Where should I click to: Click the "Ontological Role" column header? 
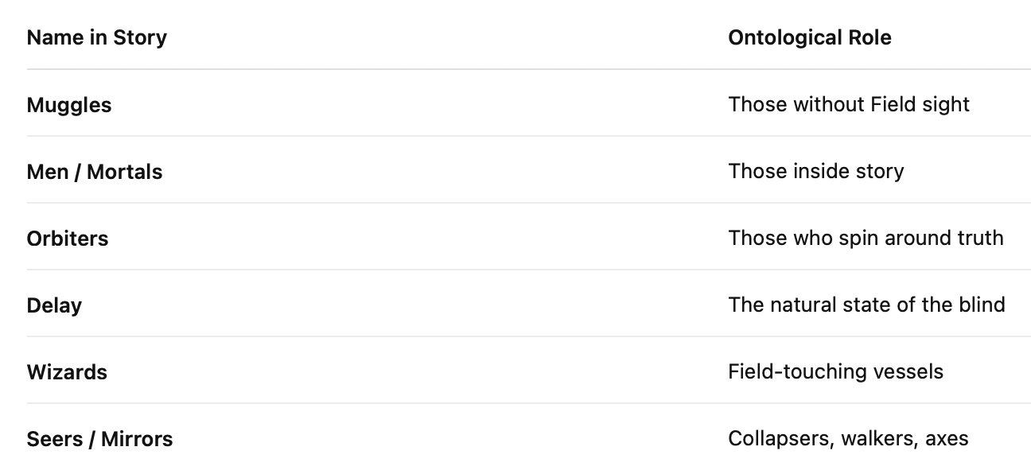pos(809,37)
